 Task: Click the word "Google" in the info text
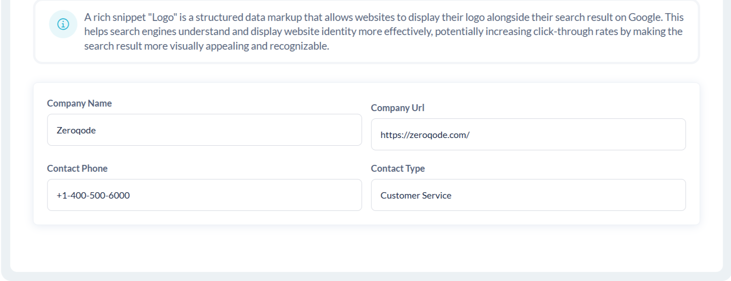644,17
